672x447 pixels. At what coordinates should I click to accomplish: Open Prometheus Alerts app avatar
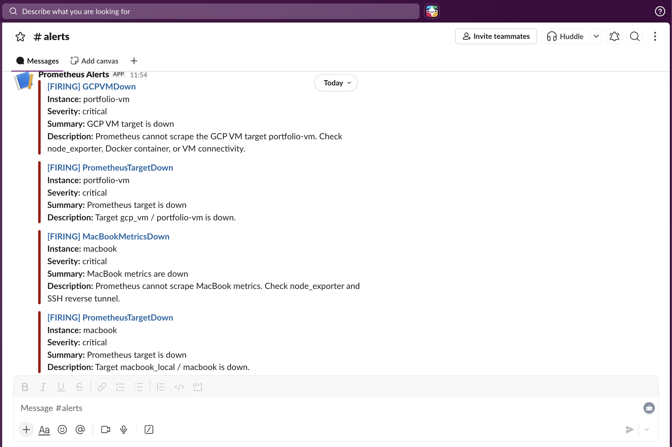24,81
